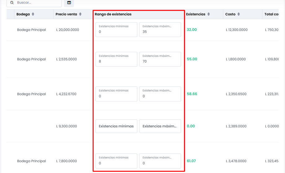Sort by Existencias column arrows
The image size is (285, 173).
(208, 14)
